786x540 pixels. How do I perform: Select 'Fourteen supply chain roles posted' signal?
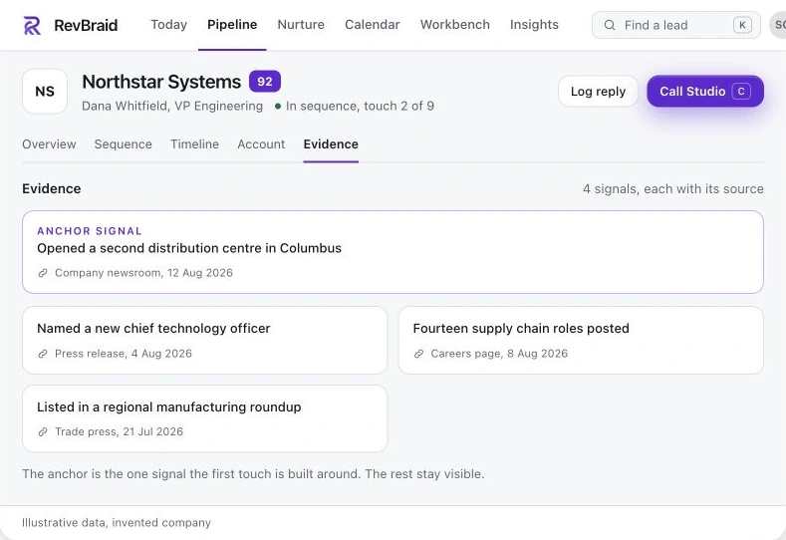pyautogui.click(x=521, y=329)
